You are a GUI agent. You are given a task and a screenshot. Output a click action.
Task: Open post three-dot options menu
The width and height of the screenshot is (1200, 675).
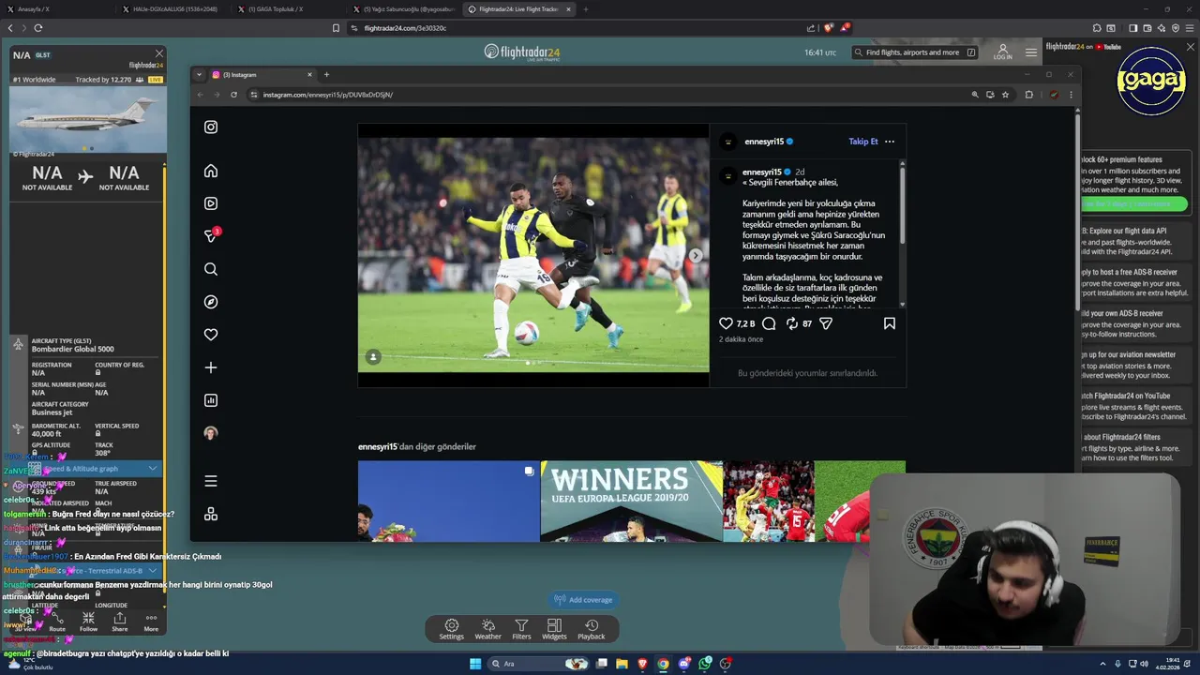pos(890,142)
